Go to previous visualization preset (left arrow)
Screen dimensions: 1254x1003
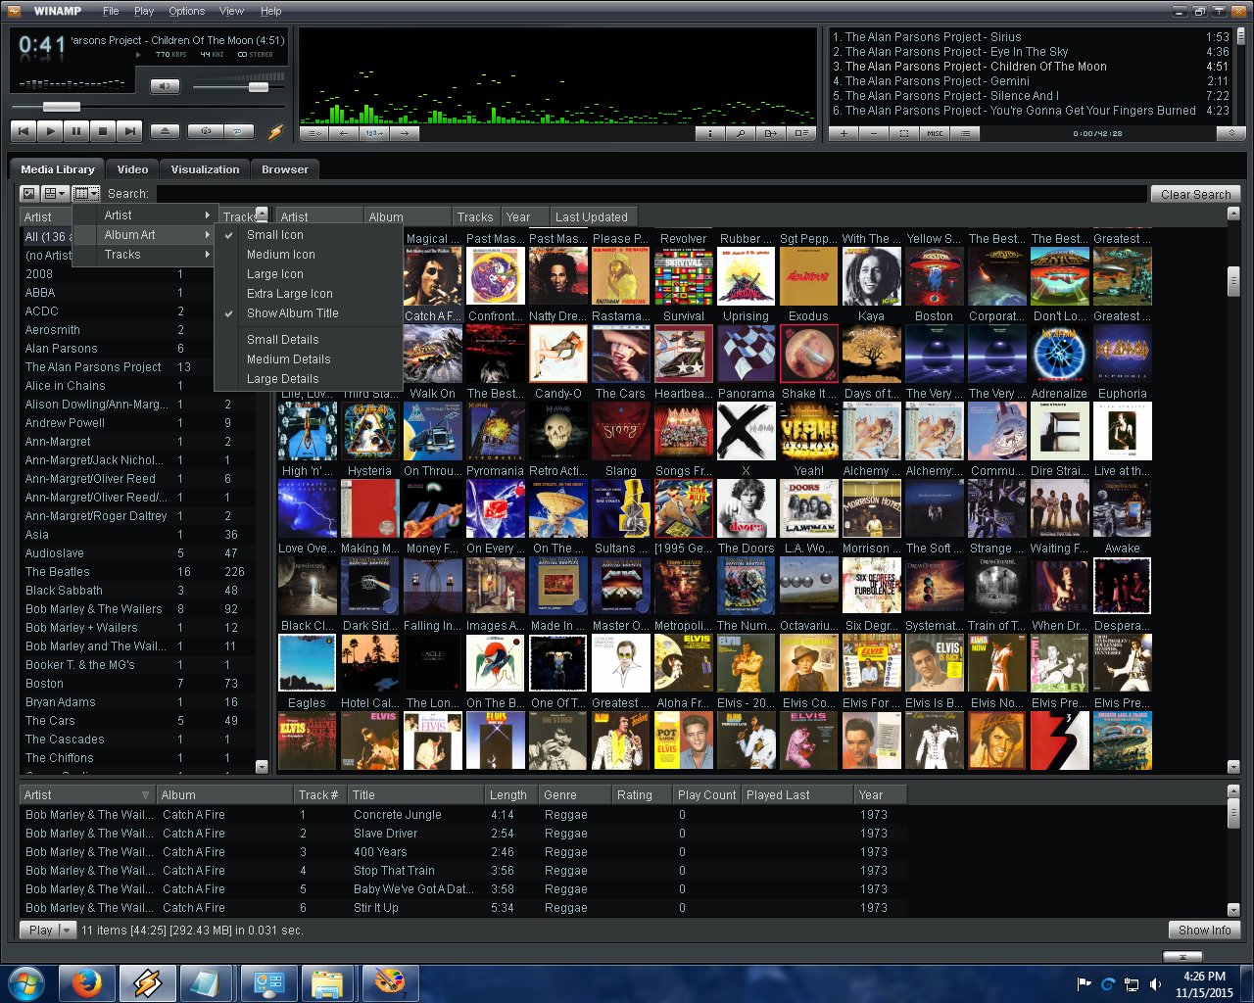(x=344, y=133)
